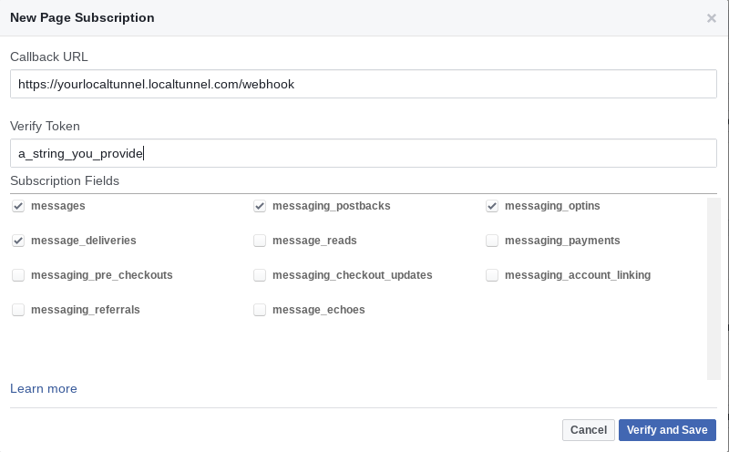Image resolution: width=729 pixels, height=452 pixels.
Task: Click the messaging_referrals label text
Action: coord(86,310)
